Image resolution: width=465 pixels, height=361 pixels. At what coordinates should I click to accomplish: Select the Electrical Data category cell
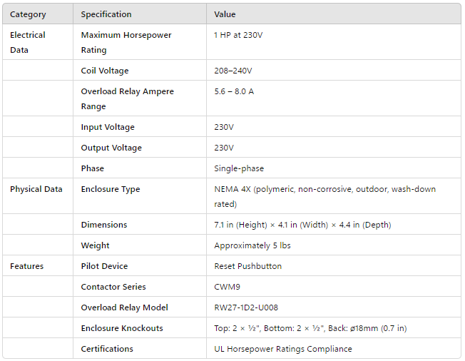point(28,42)
